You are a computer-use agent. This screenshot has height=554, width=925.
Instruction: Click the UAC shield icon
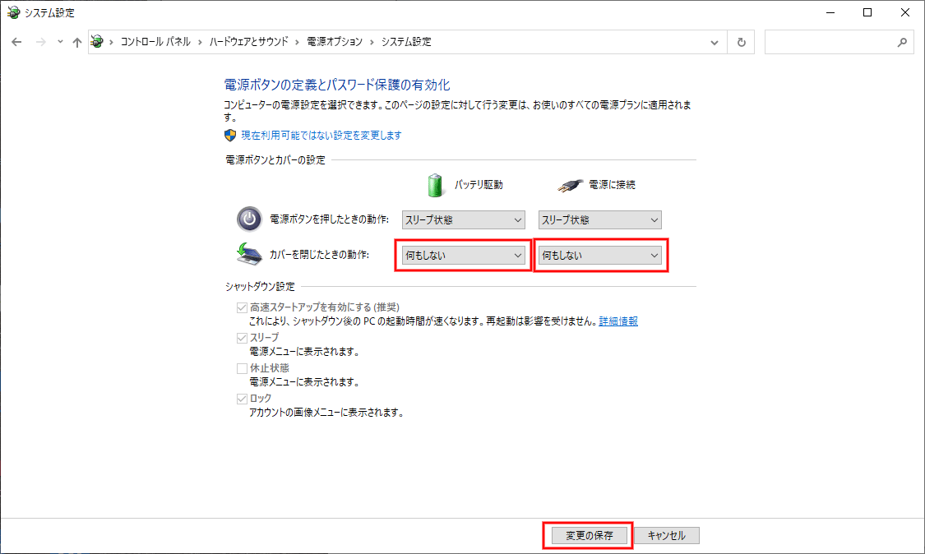[x=229, y=135]
